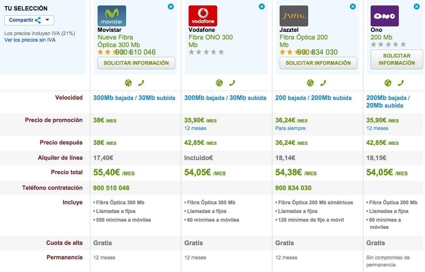
Task: Click 'Ver los precios sin IVA' link
Action: coord(30,40)
